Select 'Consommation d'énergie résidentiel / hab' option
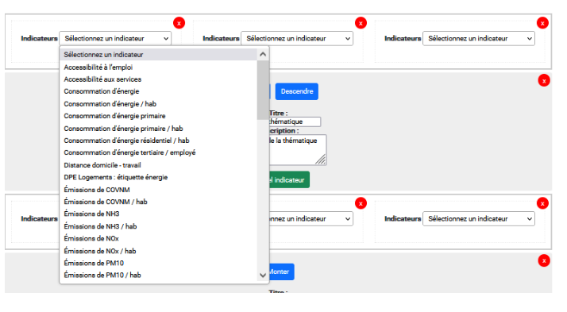 [158, 141]
